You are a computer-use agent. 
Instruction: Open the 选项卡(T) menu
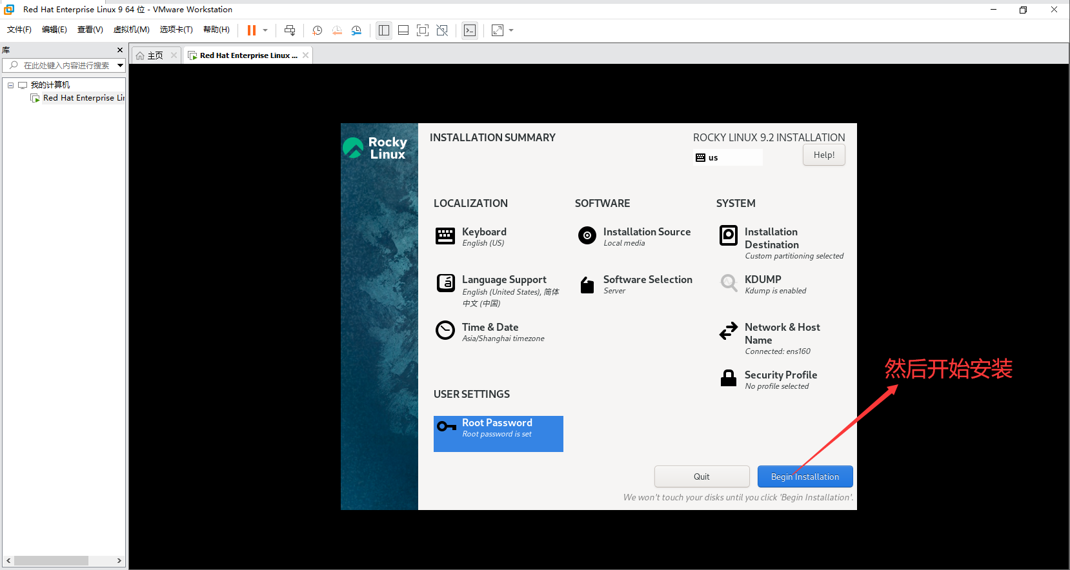coord(176,30)
